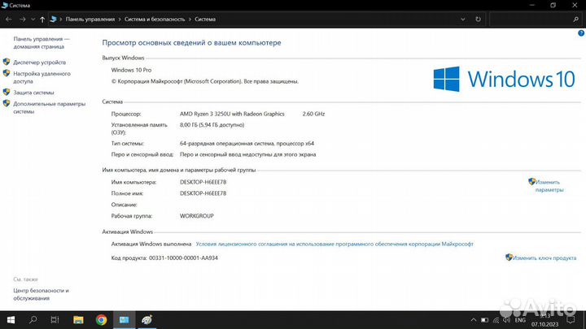
Task: Click battery icon in system tray
Action: [484, 320]
